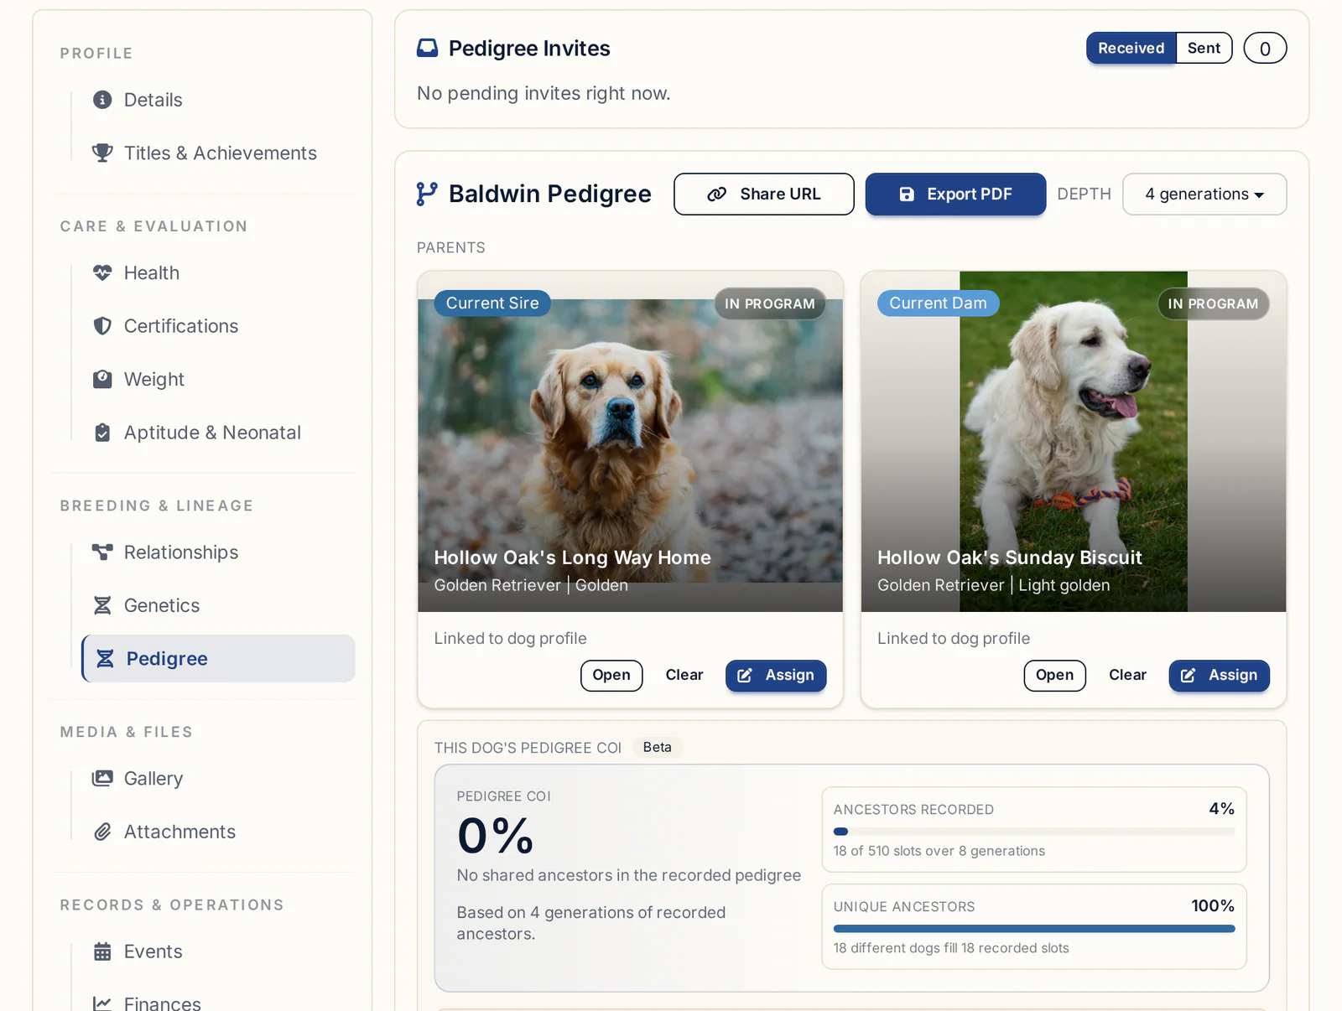Click the DNA icon beside Pedigree
Viewport: 1342px width, 1011px height.
(105, 659)
